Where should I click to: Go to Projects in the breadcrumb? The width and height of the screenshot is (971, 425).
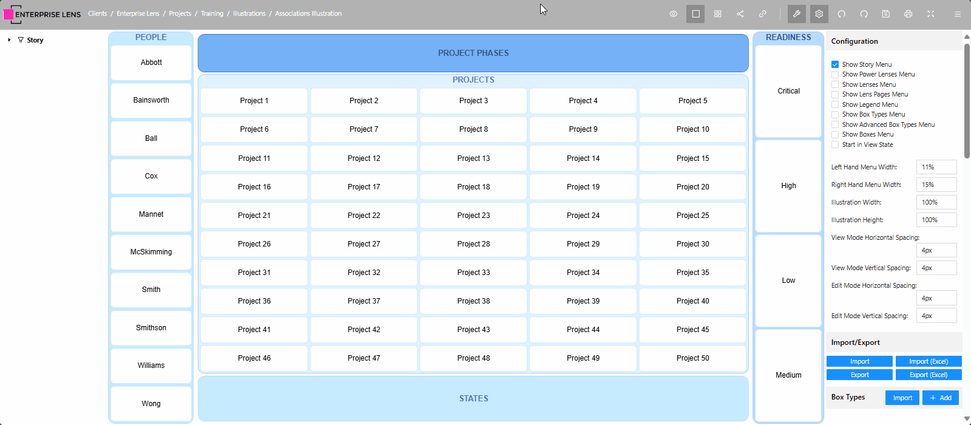click(x=180, y=13)
